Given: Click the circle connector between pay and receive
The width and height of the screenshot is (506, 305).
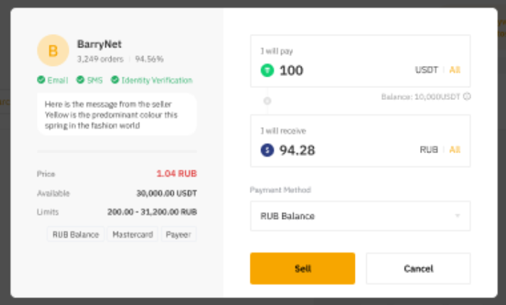Looking at the screenshot, I should 267,101.
